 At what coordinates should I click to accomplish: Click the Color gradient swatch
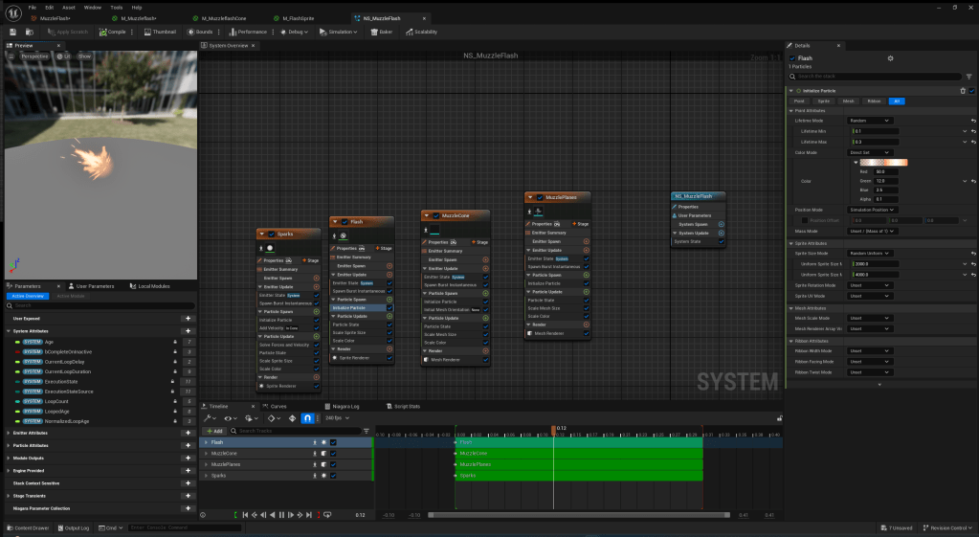click(884, 162)
